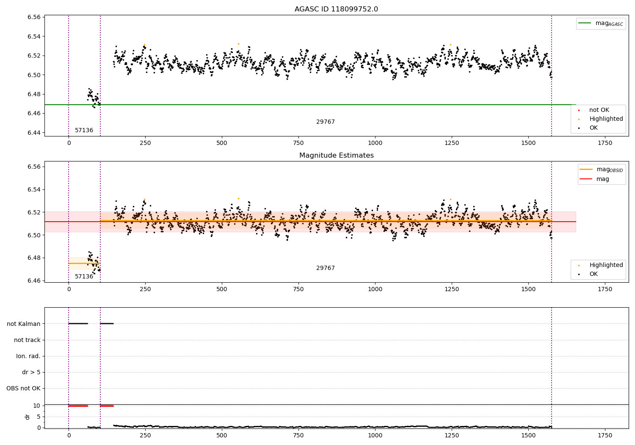Click the "57136" annotation in the top plot

pos(84,130)
